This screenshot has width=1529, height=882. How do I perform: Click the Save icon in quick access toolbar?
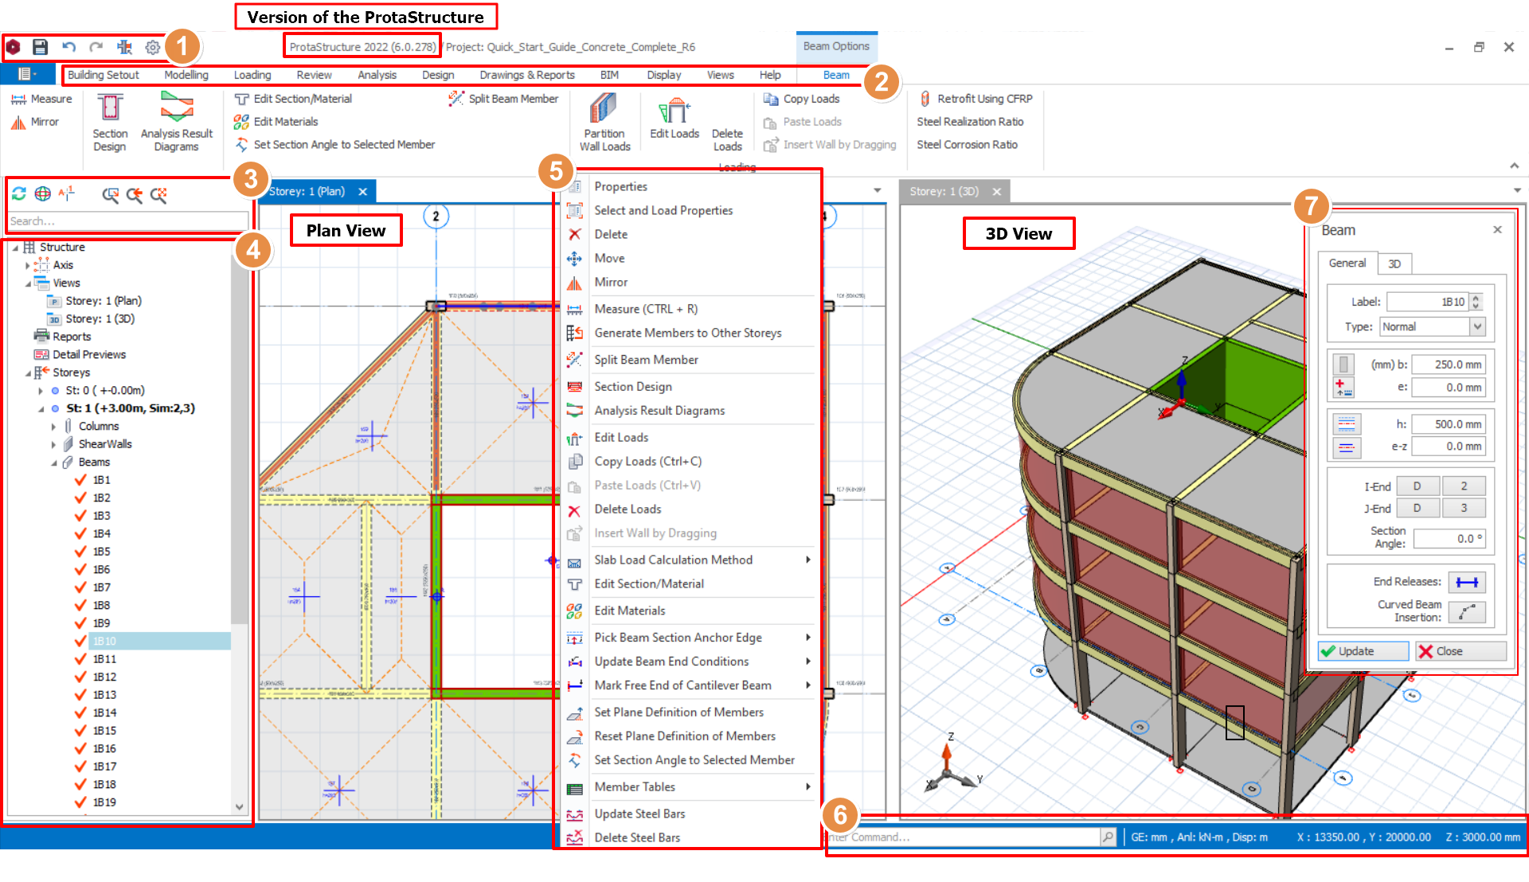coord(40,47)
